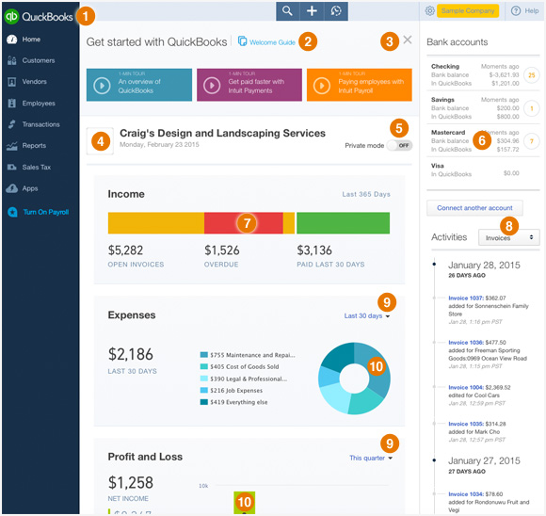Click the $3,136 paid last 30 days amount
Screen dimensions: 546x516
314,250
